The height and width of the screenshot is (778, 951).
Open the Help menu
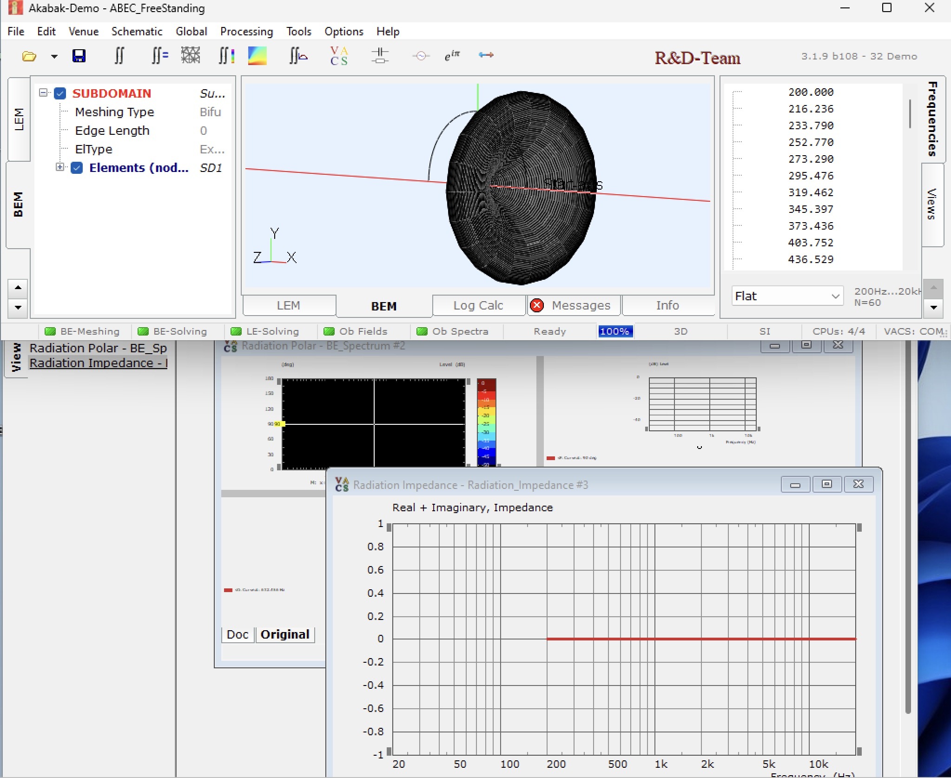(388, 32)
